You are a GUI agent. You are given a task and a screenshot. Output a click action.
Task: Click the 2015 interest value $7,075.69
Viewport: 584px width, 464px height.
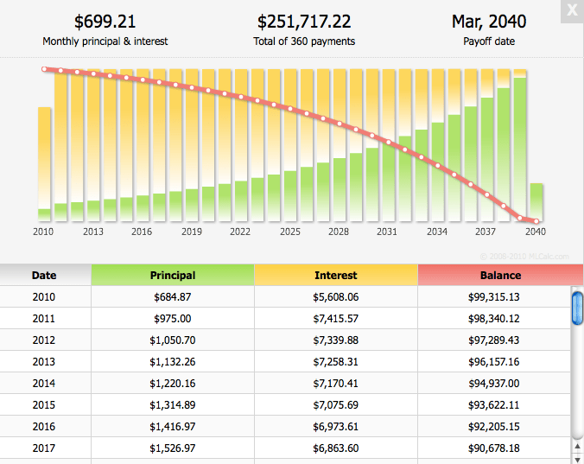tap(336, 404)
